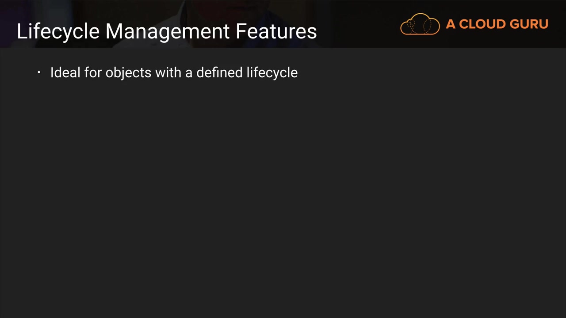Click the bullet point dot before Ideal
The image size is (566, 318).
[x=39, y=72]
